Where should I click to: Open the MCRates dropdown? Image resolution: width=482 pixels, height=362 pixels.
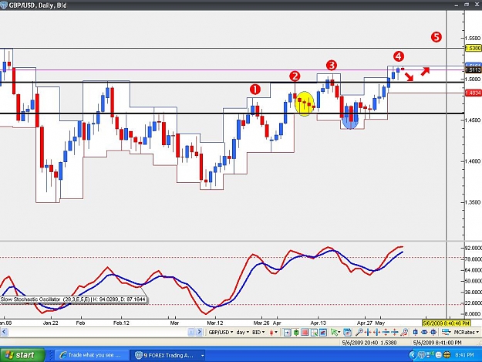[x=467, y=332]
